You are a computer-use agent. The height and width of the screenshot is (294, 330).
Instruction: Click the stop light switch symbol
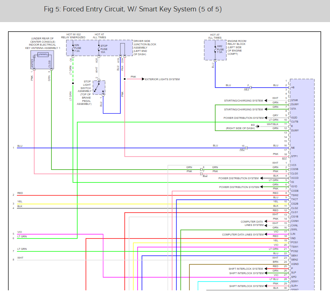pos(99,88)
